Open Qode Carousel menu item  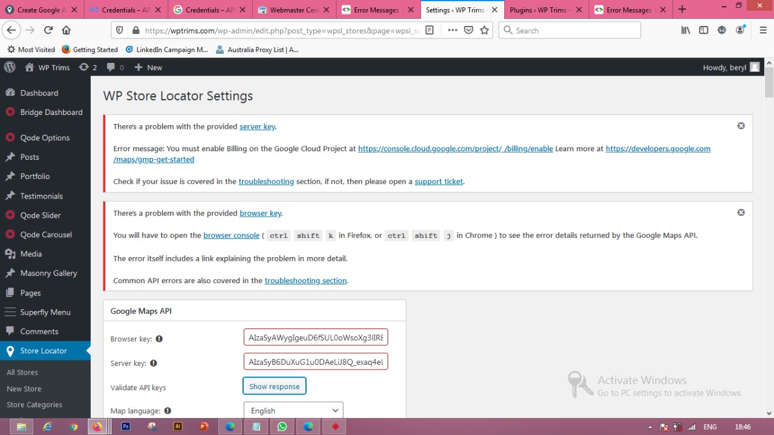[45, 235]
